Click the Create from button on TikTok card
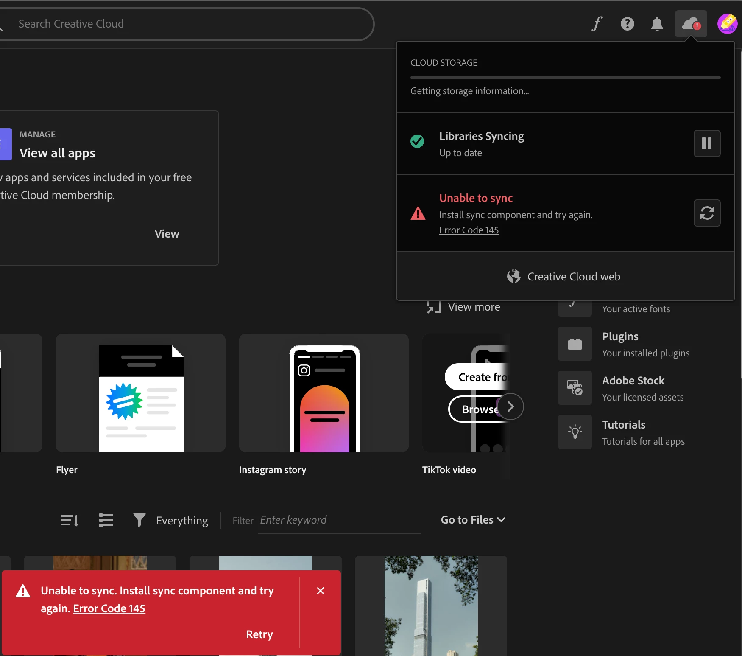This screenshot has height=656, width=742. 477,377
